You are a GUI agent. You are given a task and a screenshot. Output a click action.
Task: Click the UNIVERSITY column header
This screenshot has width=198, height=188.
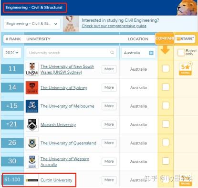point(38,39)
